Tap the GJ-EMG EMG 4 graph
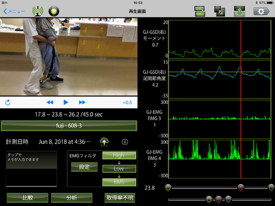 tap(220, 159)
